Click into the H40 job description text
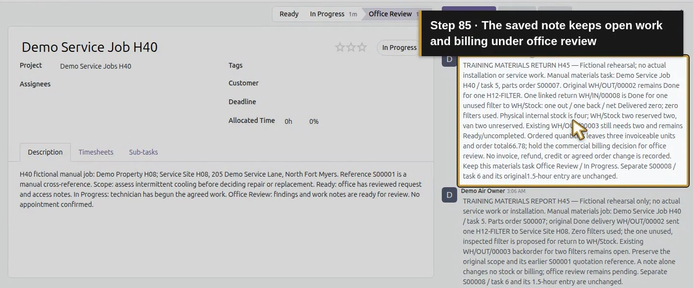This screenshot has height=288, width=693. point(221,189)
